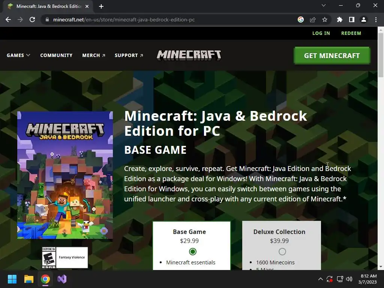The width and height of the screenshot is (384, 288).
Task: Click scrollbar up arrow
Action: click(381, 30)
